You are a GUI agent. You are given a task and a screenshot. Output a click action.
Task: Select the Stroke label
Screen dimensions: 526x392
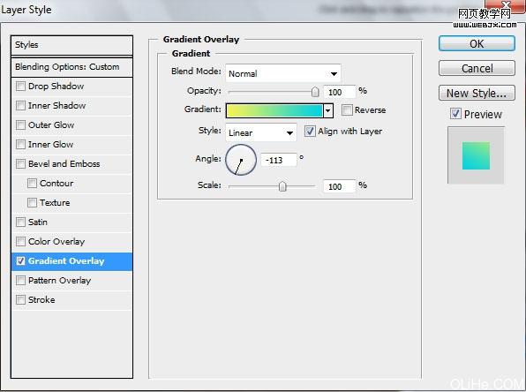(41, 299)
